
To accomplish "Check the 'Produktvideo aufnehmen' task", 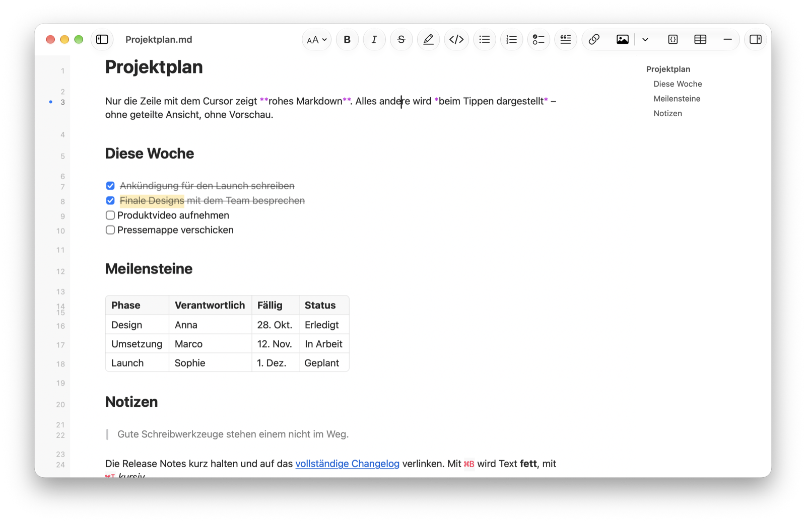I will [x=110, y=215].
